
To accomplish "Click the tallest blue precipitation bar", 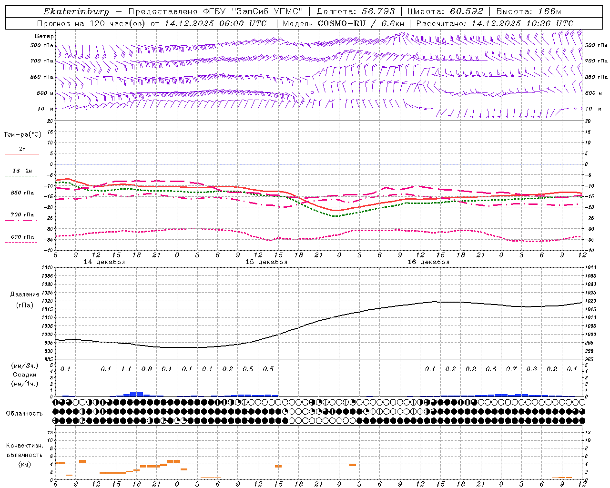I will pos(133,394).
